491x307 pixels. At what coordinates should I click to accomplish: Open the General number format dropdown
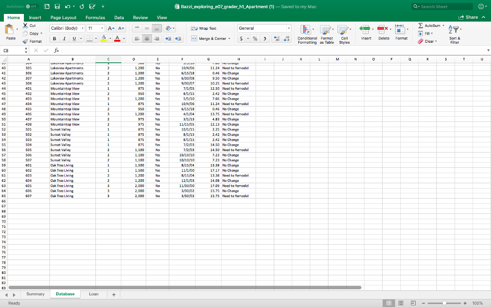[x=288, y=28]
